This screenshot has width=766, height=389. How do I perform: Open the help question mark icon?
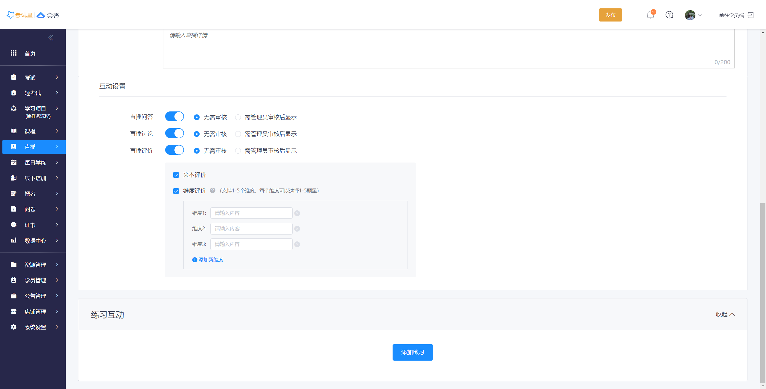669,15
